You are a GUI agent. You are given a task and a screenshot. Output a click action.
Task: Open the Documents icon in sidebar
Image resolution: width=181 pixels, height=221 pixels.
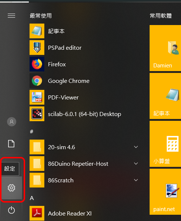(11, 144)
